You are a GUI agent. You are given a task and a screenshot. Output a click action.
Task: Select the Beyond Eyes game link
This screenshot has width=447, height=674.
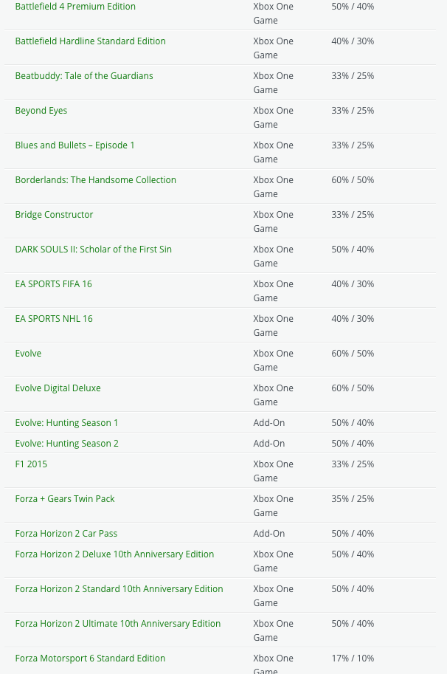(x=41, y=111)
